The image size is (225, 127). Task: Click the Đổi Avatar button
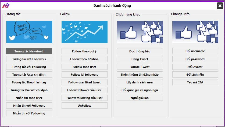195,67
